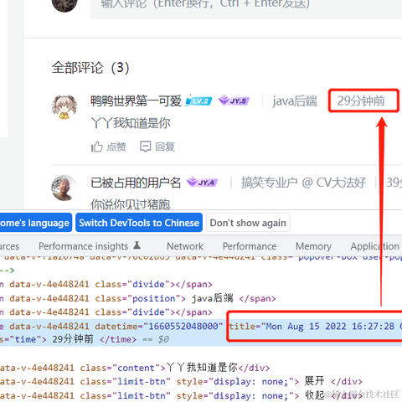Click the comment text 丫丫我知道是你

point(131,123)
